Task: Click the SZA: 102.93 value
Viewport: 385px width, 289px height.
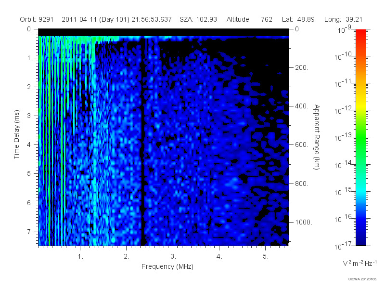Action: point(198,19)
